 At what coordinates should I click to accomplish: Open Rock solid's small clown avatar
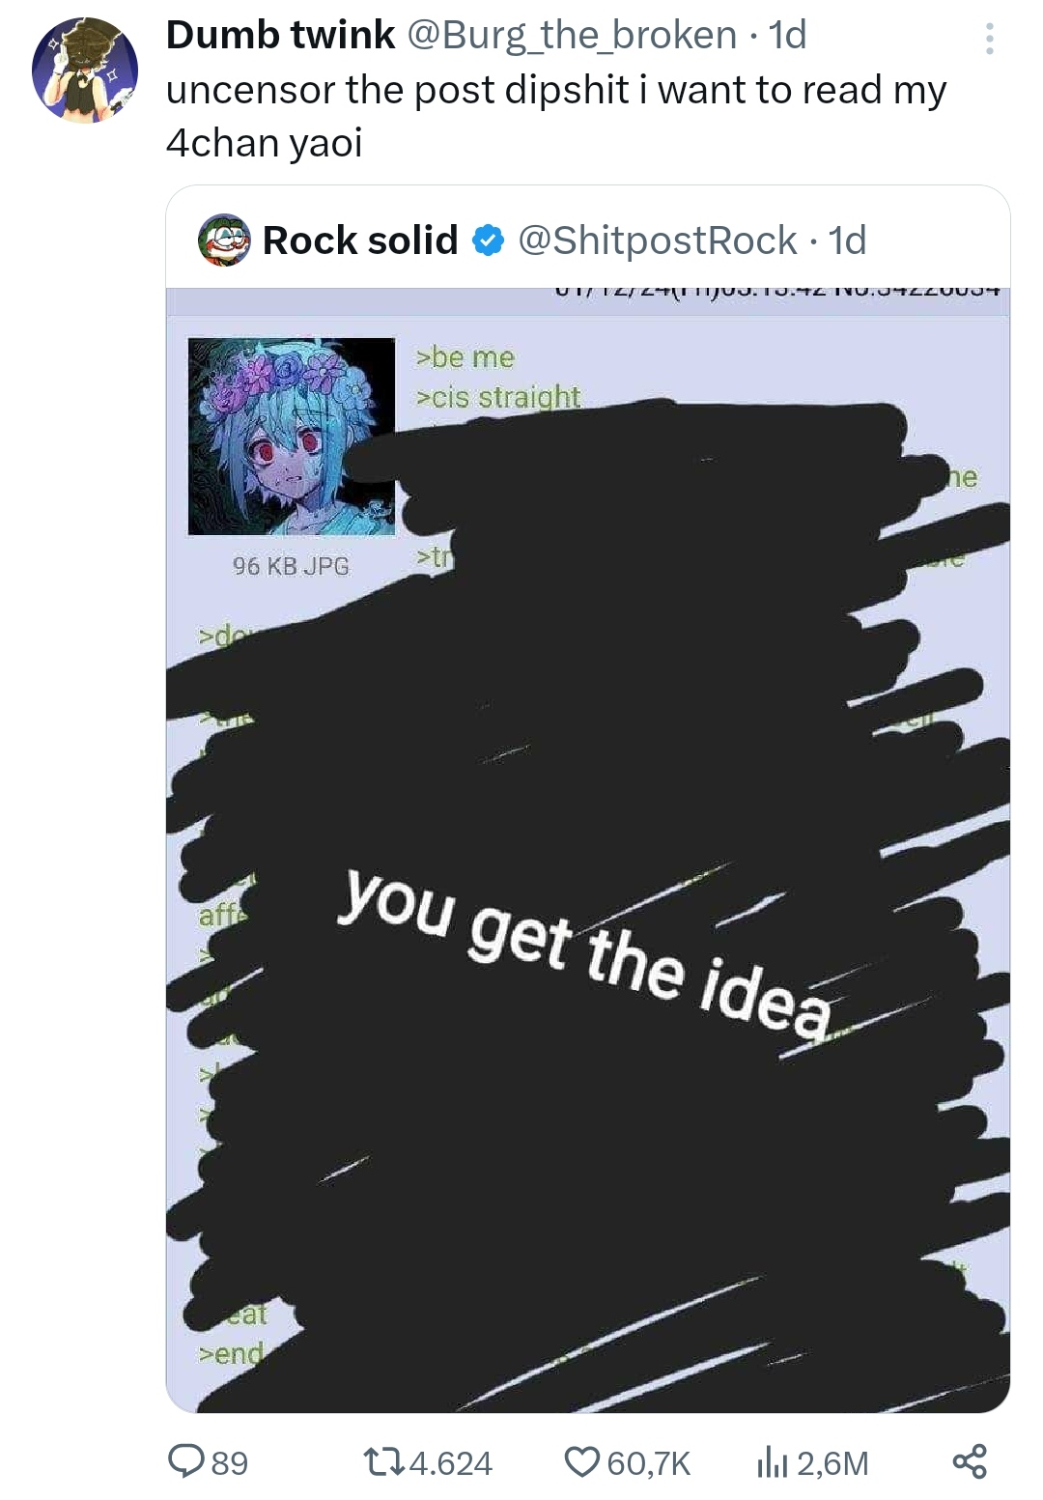pyautogui.click(x=224, y=241)
